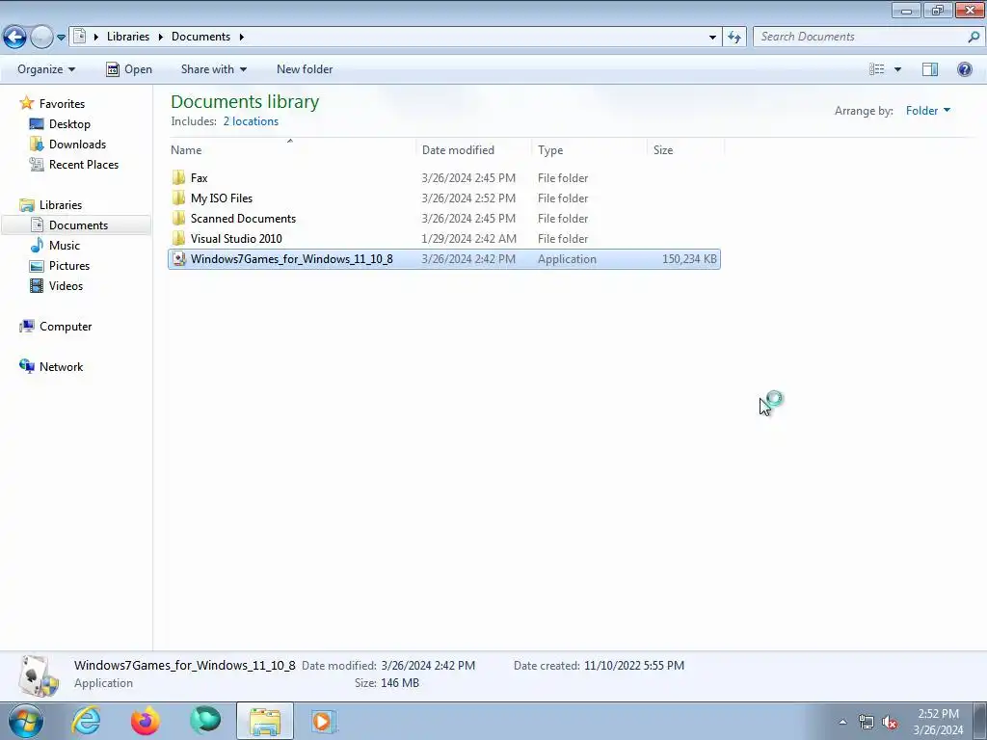
Task: Click the address bar library icon
Action: pos(79,37)
